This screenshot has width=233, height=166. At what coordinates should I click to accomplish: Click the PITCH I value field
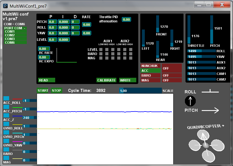(x=64, y=22)
